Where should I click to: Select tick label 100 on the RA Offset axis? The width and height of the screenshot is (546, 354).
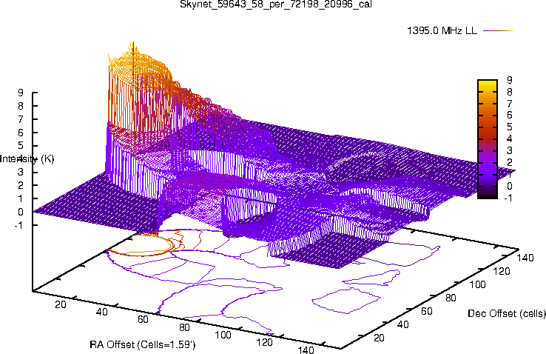223,335
